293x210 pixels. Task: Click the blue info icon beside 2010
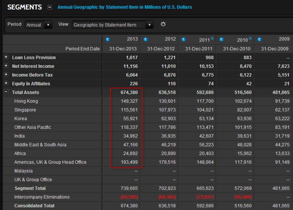221,39
